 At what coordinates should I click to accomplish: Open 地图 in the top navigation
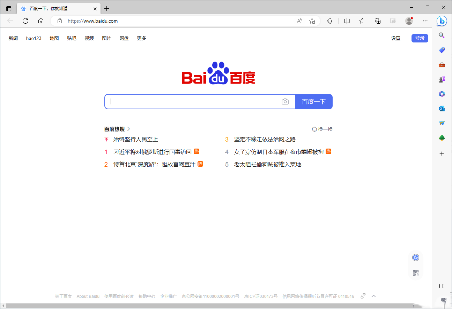pyautogui.click(x=54, y=38)
